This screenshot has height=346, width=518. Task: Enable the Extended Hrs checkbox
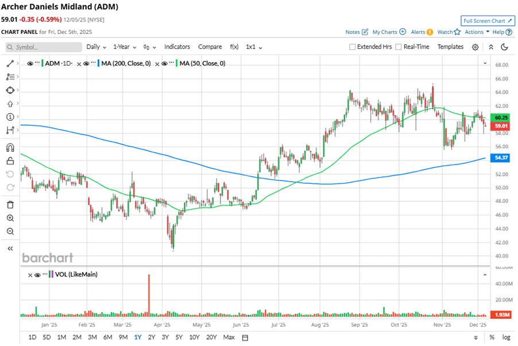point(353,47)
